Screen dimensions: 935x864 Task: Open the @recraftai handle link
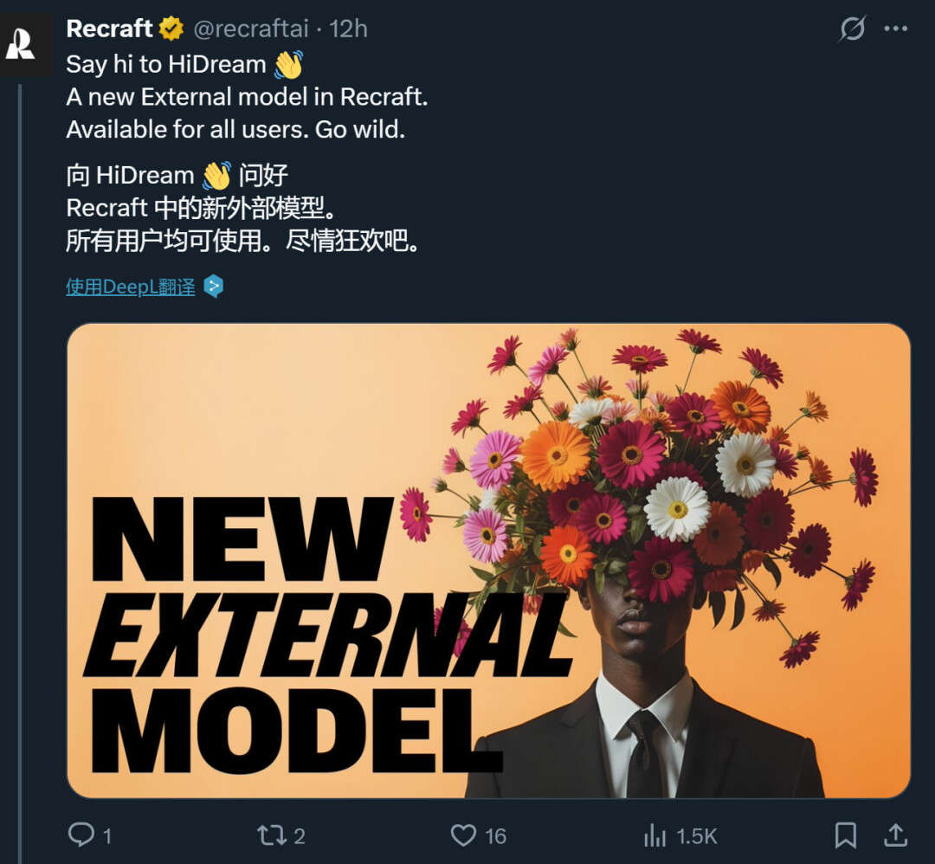click(x=251, y=29)
